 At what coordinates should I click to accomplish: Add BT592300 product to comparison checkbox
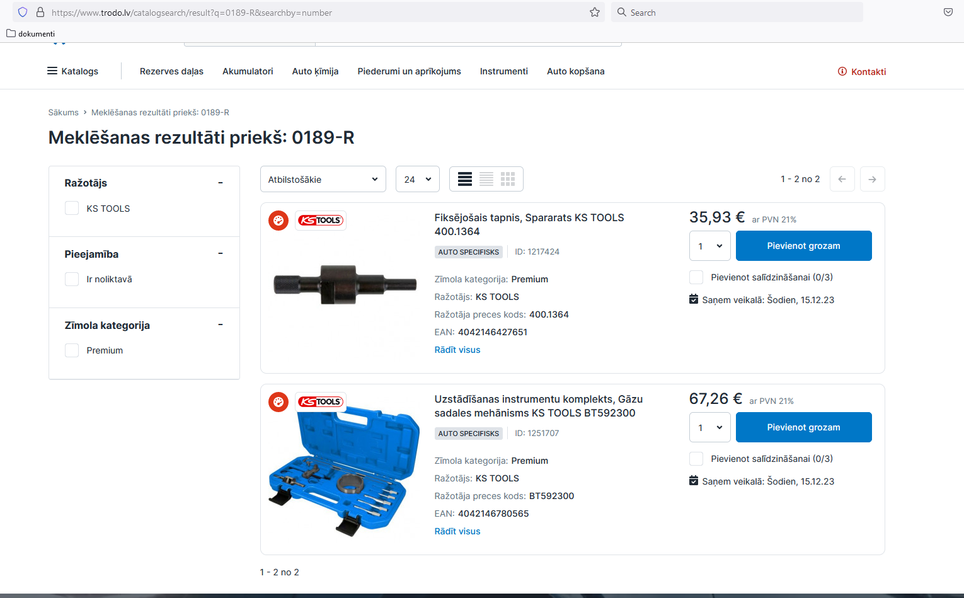(696, 459)
